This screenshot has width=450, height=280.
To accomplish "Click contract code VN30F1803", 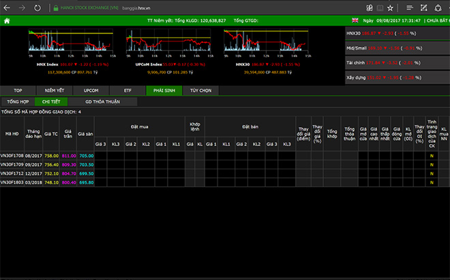I will (x=12, y=182).
